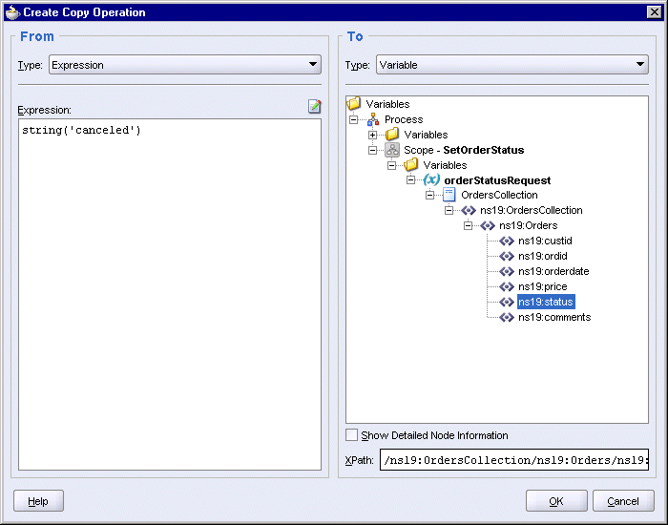Open the From Type dropdown
The height and width of the screenshot is (525, 668).
[185, 65]
